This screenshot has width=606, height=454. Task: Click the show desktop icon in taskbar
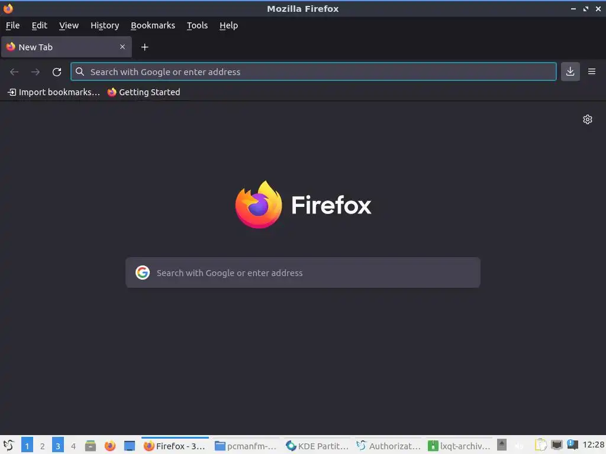pos(130,446)
